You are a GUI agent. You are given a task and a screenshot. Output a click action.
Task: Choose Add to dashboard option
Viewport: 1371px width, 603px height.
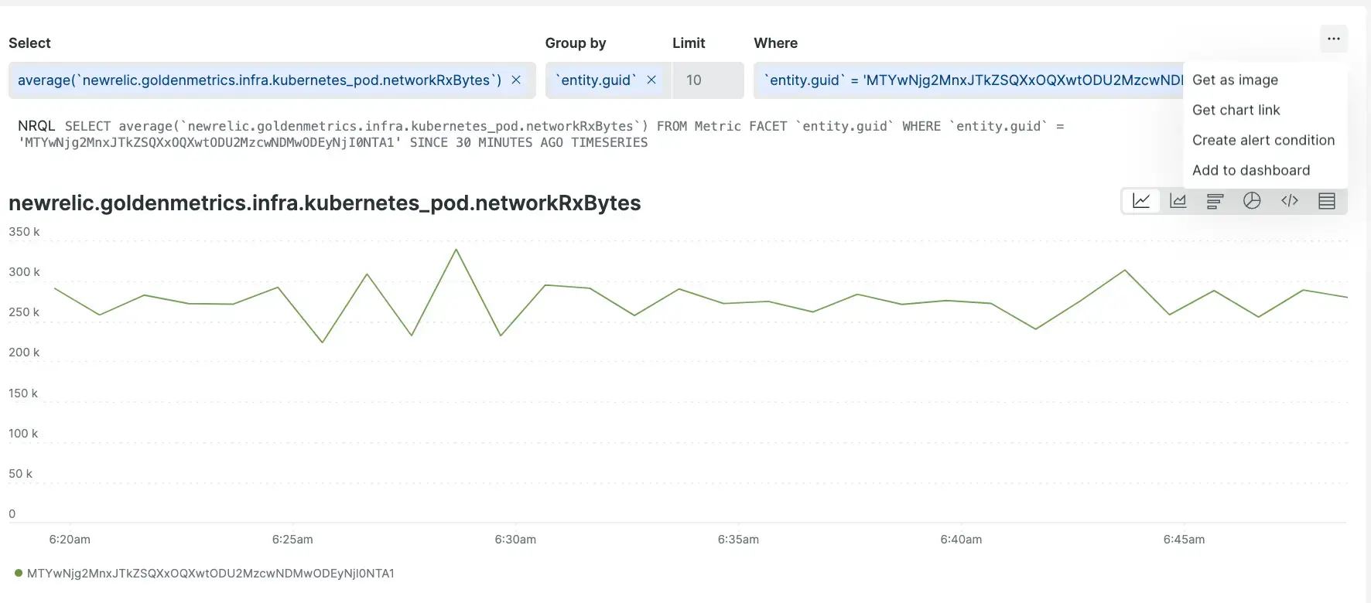pyautogui.click(x=1251, y=170)
